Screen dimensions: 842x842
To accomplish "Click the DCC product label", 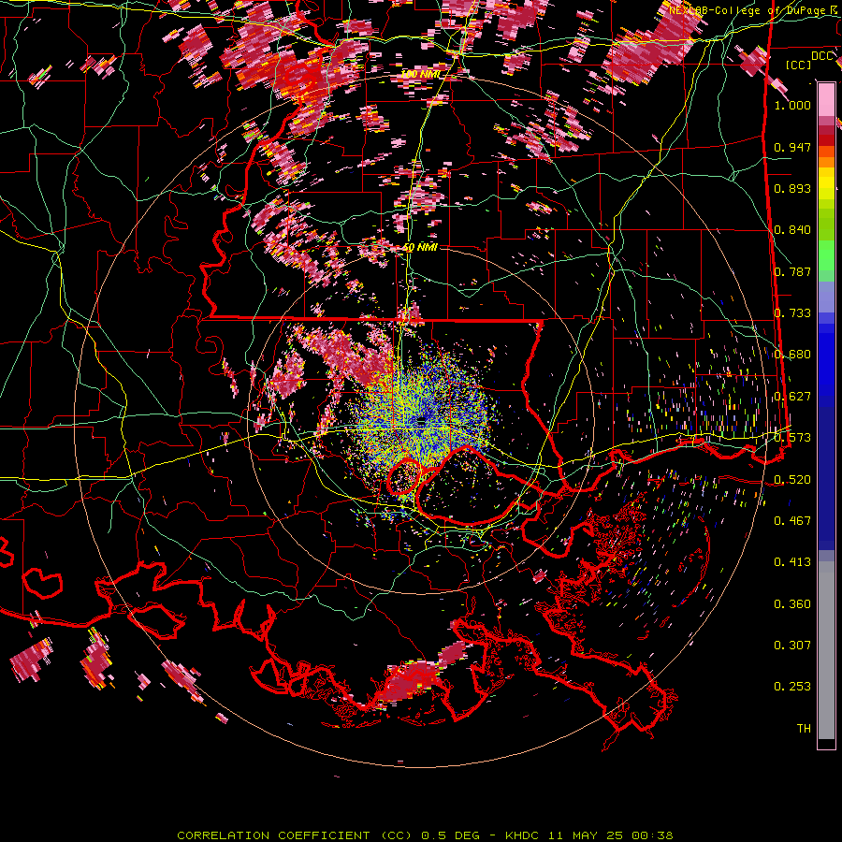I will [821, 56].
